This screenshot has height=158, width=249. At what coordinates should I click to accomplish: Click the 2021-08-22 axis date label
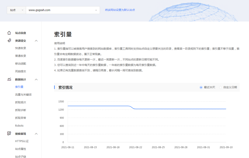tap(135, 147)
